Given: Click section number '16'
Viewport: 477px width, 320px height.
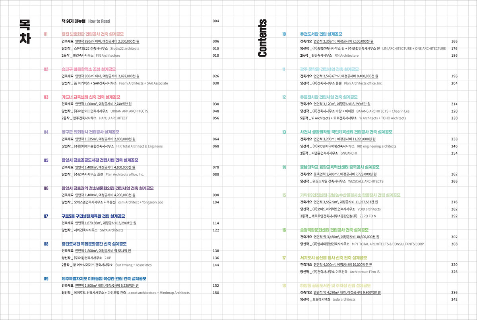Looking at the screenshot, I should pos(284,230).
